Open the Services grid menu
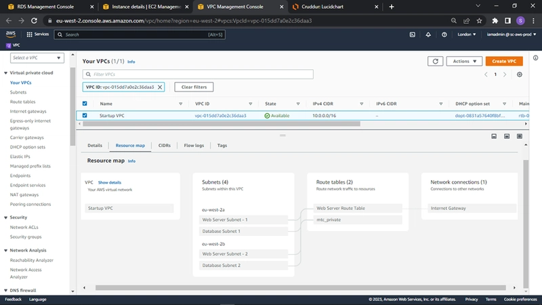The width and height of the screenshot is (542, 305). [x=38, y=35]
